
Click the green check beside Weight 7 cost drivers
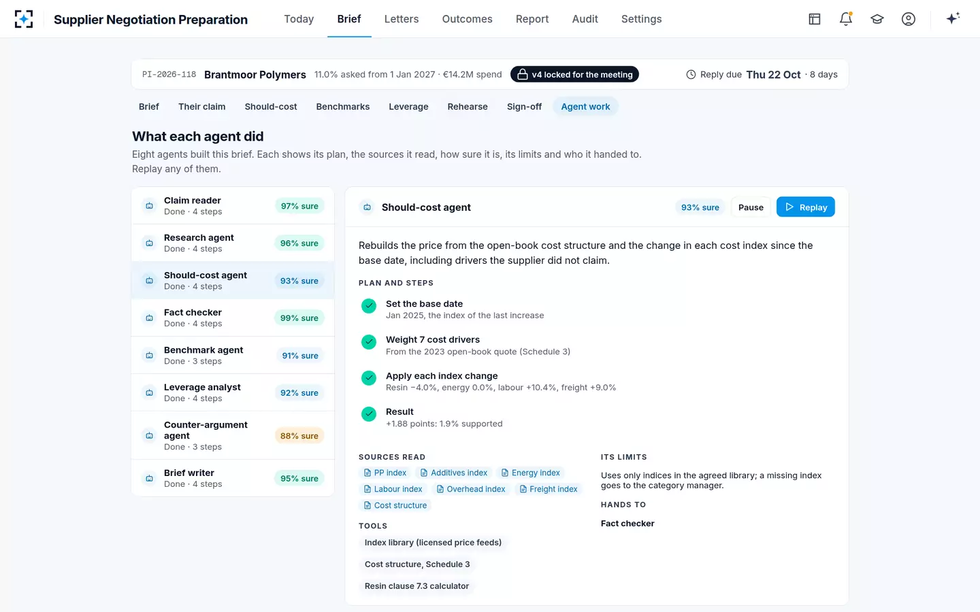click(369, 342)
